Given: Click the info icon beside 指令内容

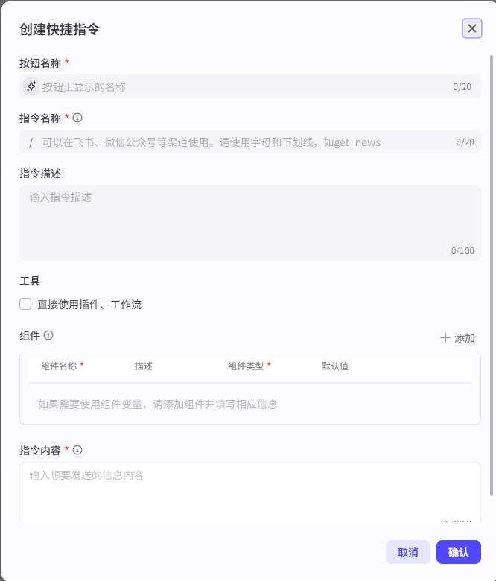Looking at the screenshot, I should coord(77,450).
